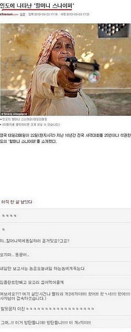Select the comment starting '내일만 보고사는'

pos(65,269)
